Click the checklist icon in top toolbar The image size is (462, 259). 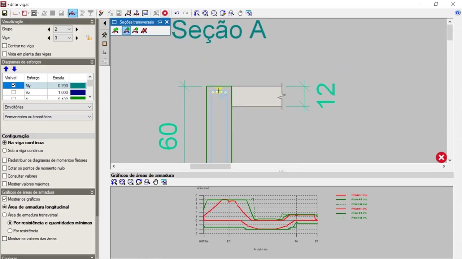119,13
